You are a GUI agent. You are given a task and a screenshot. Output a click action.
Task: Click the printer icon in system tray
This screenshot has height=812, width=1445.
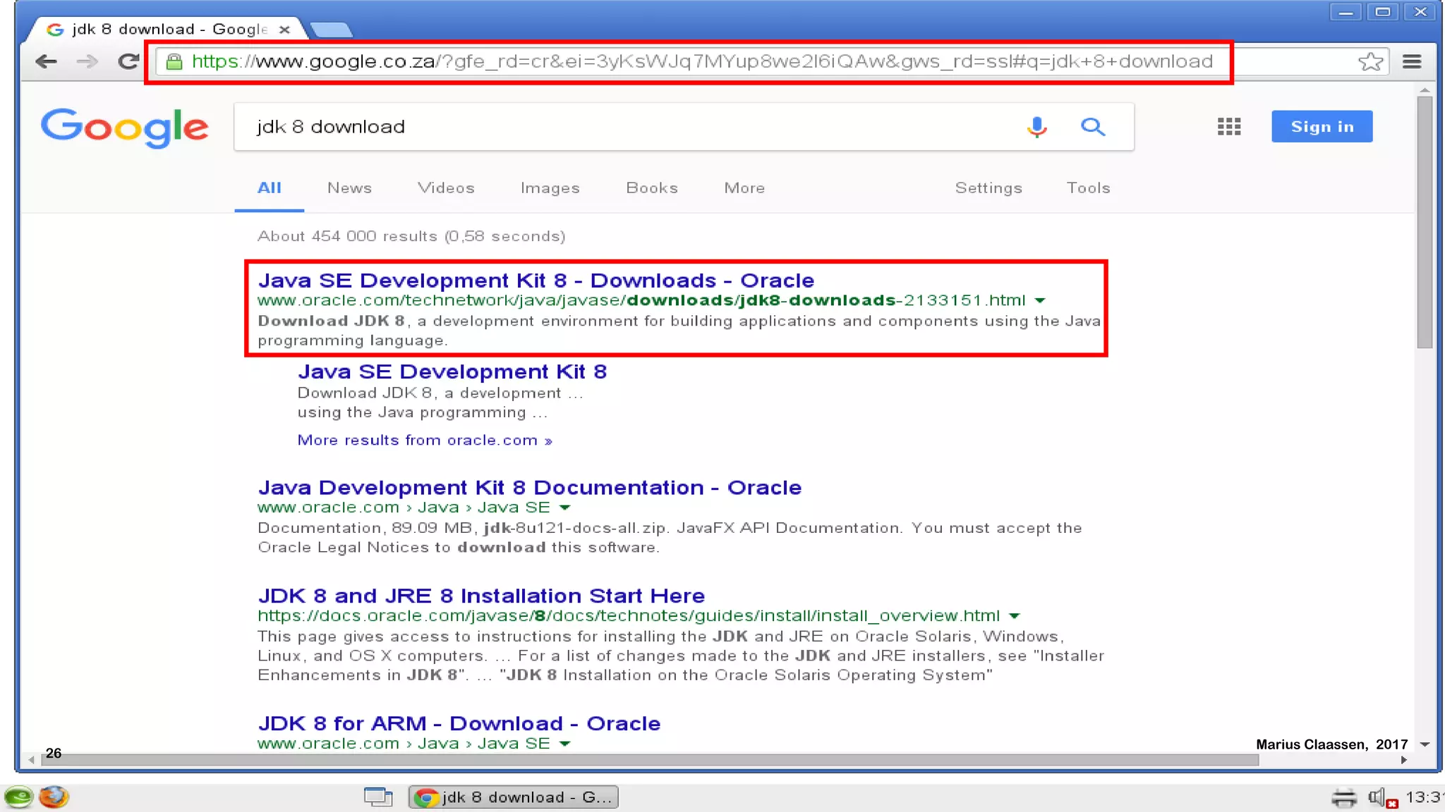(x=1343, y=798)
